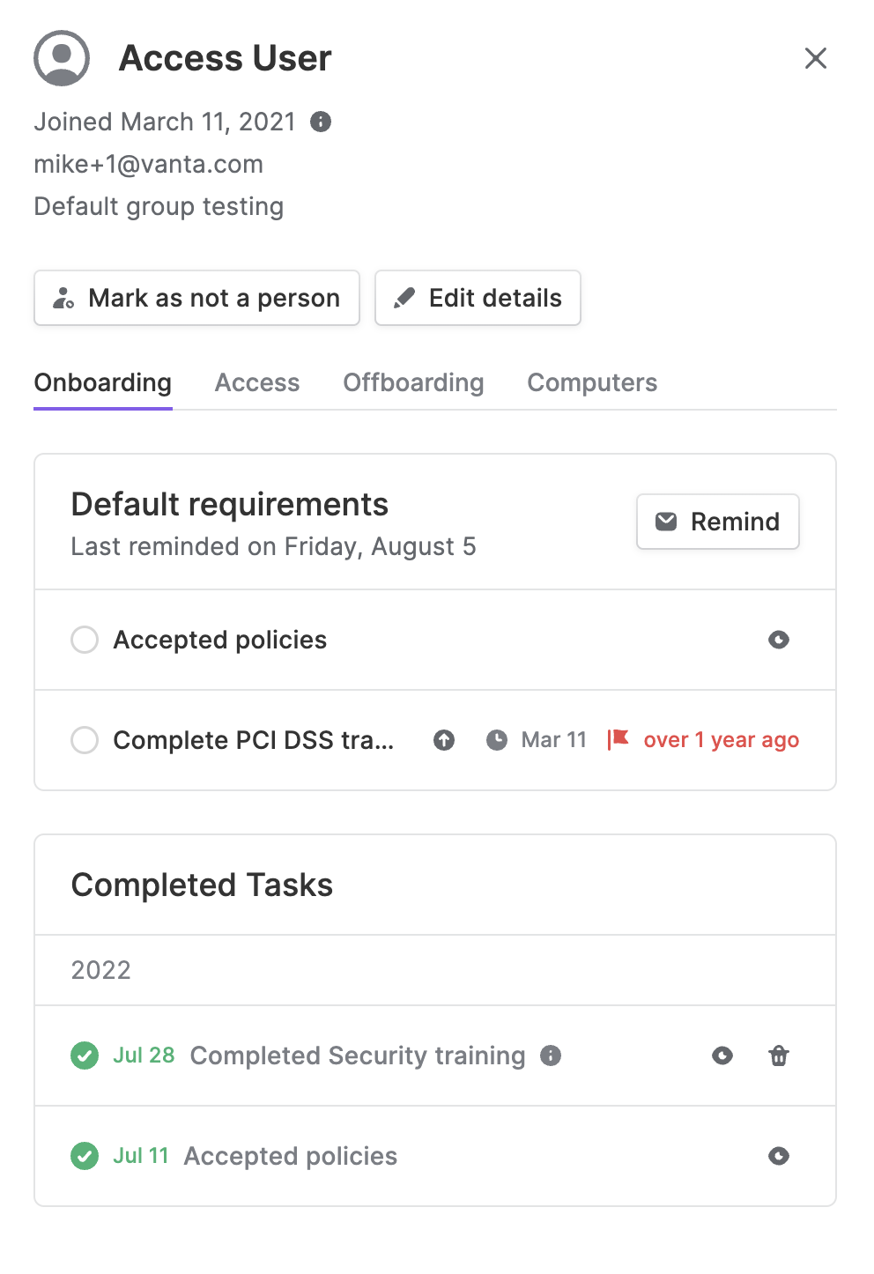Click up-arrow icon on PCI DSS row
Screen dimensions: 874x1274
click(444, 740)
